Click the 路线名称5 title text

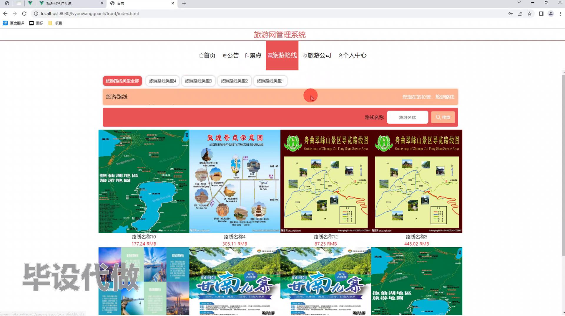coord(417,237)
